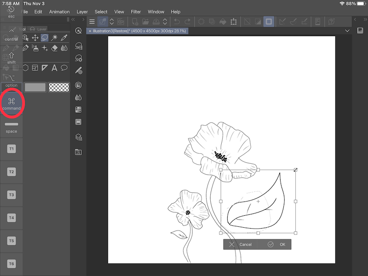
Task: Select the Eyedropper tool
Action: 63,38
